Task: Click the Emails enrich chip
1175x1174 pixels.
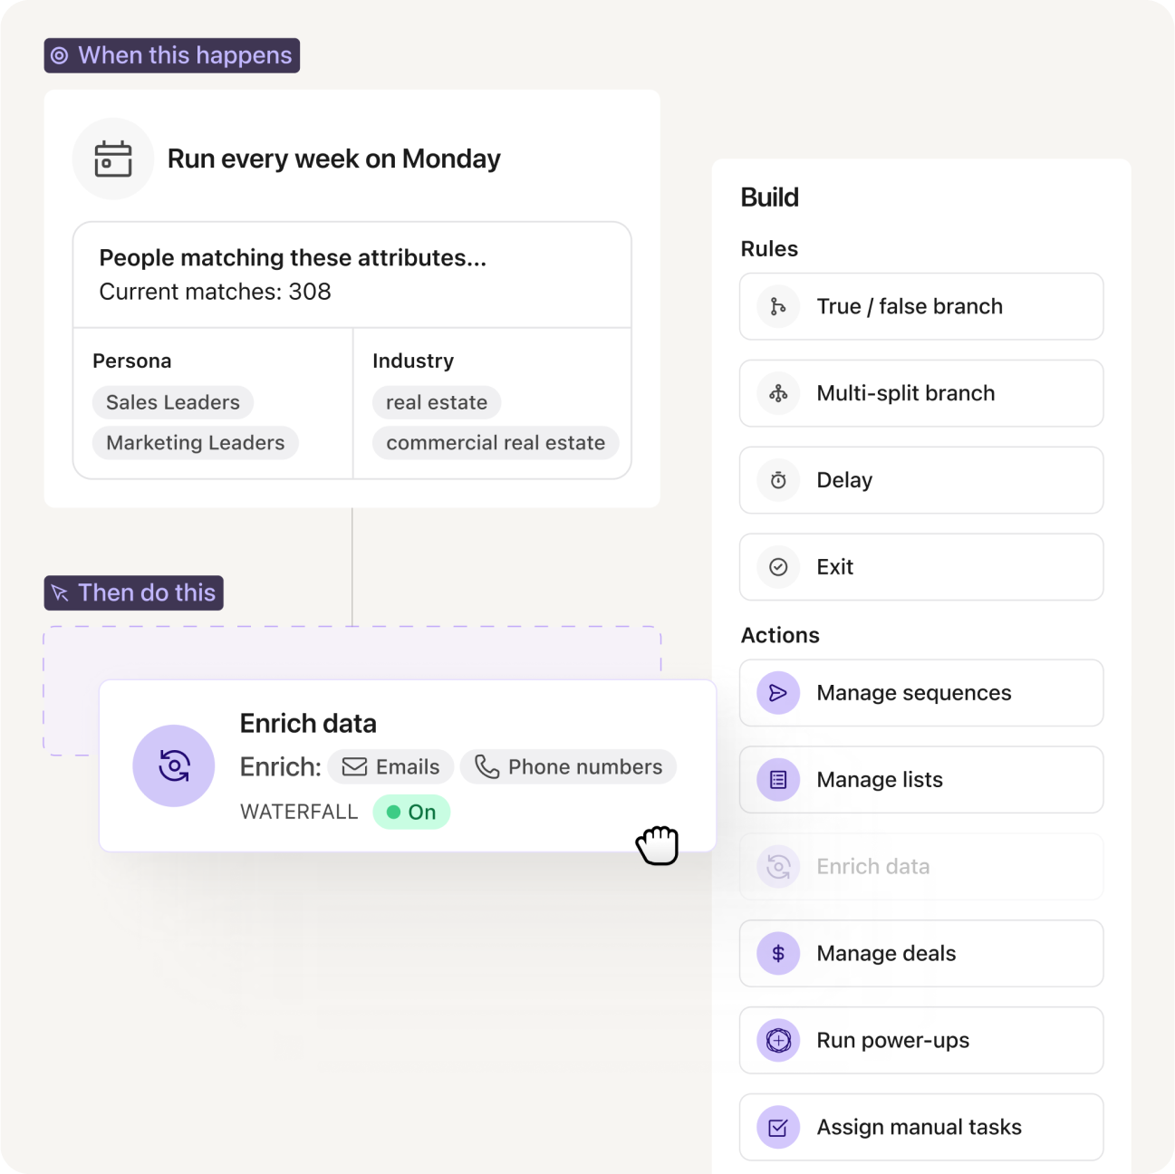Action: pyautogui.click(x=390, y=767)
